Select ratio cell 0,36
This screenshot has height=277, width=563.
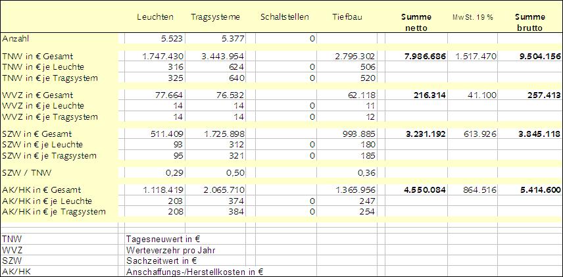pyautogui.click(x=366, y=173)
